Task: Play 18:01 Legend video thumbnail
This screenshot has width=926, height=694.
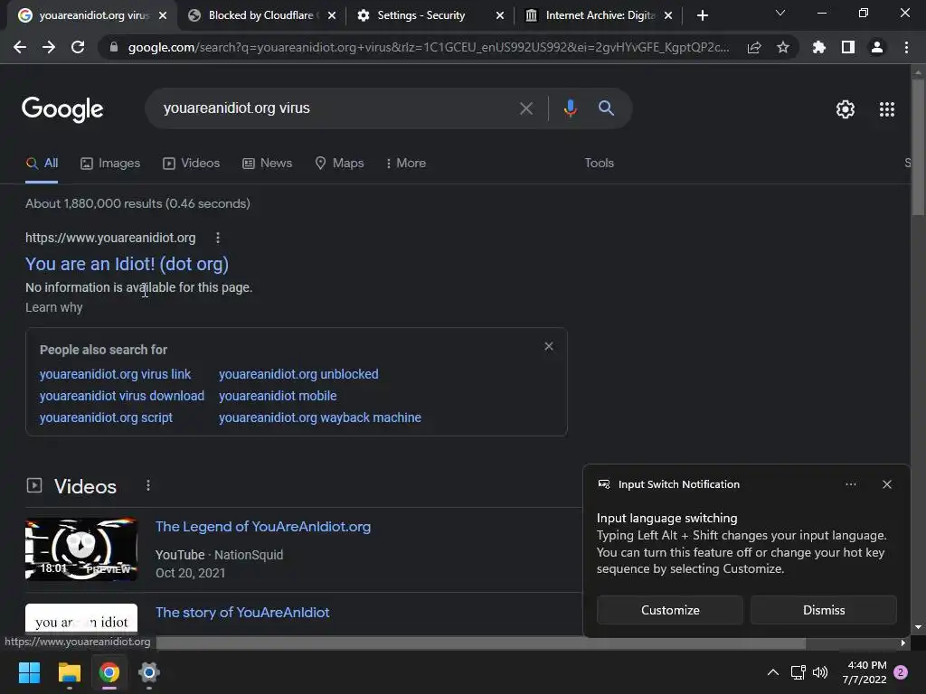Action: coord(80,549)
